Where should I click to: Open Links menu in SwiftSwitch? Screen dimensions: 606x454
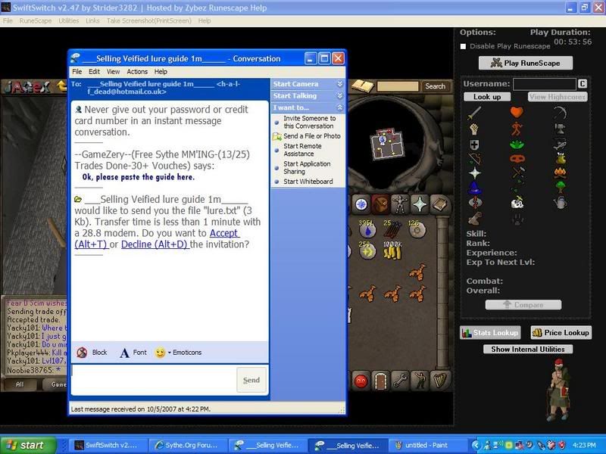(92, 21)
